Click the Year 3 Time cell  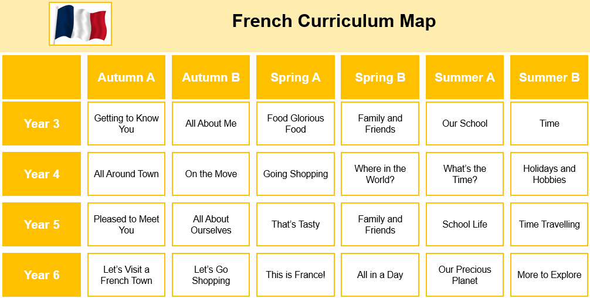coord(550,123)
